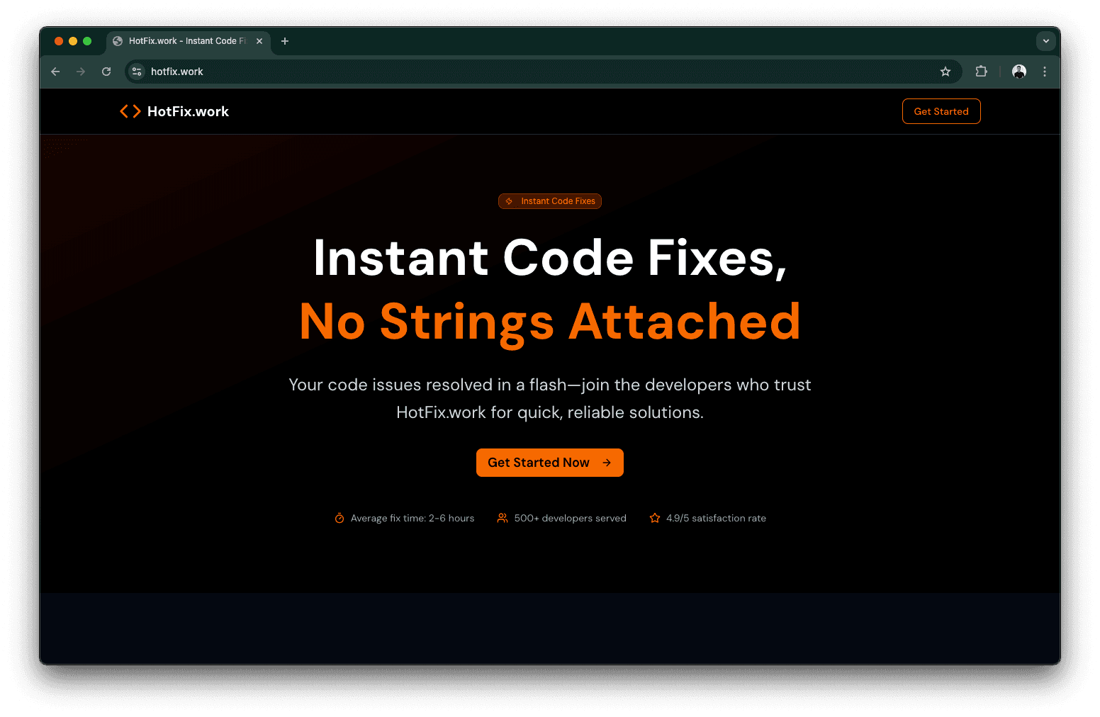The height and width of the screenshot is (717, 1100).
Task: Reload the hotfix.work page
Action: point(106,72)
